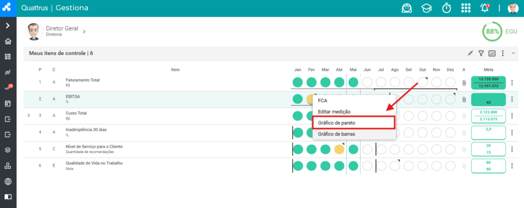Click the 88% EGU progress ring
The image size is (524, 208).
tap(492, 32)
